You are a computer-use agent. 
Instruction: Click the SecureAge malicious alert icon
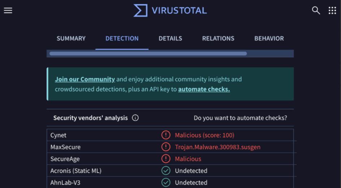(166, 159)
